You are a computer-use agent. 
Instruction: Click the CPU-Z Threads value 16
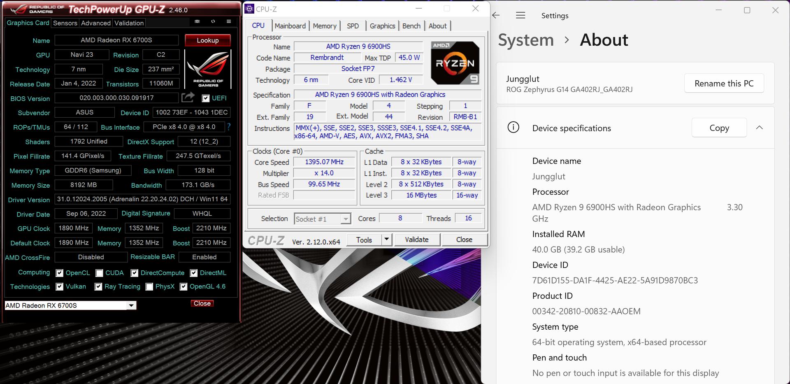point(468,218)
